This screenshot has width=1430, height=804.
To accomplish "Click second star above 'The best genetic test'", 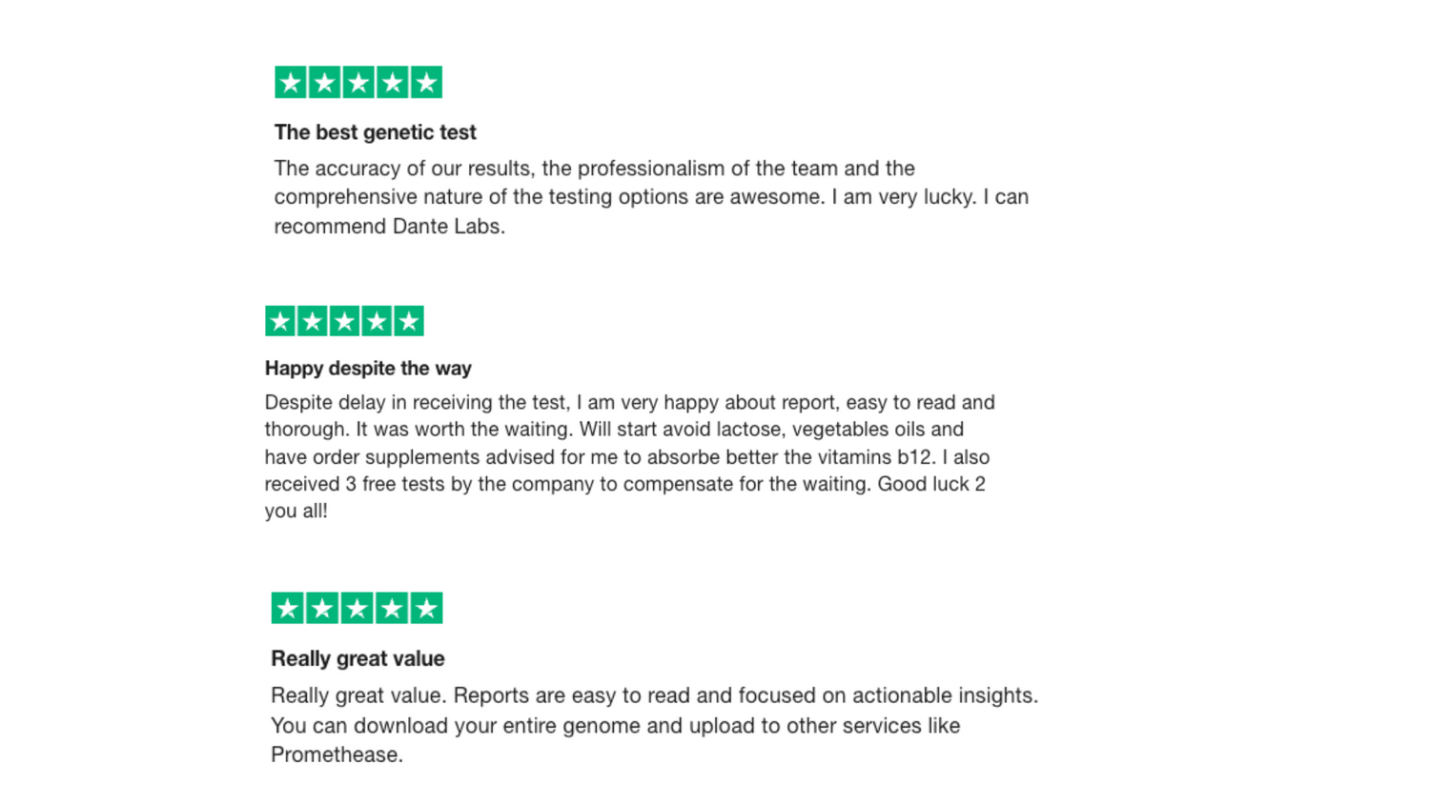I will click(x=325, y=83).
